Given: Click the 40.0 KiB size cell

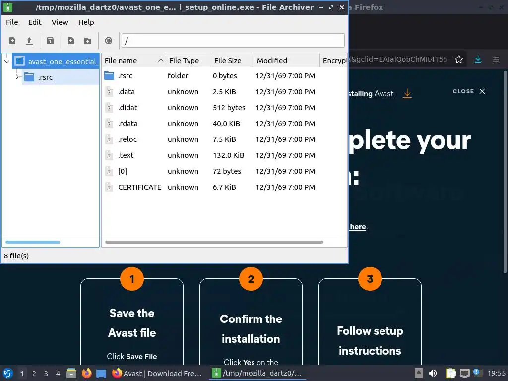Looking at the screenshot, I should pos(226,124).
